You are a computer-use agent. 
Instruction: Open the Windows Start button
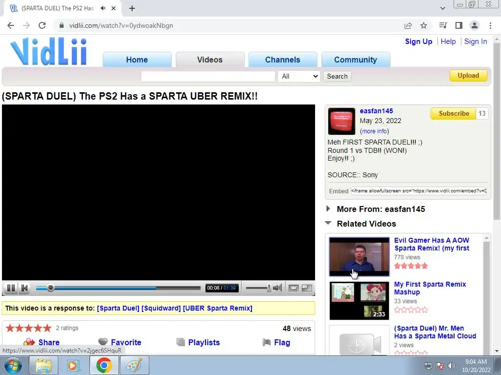click(x=13, y=365)
